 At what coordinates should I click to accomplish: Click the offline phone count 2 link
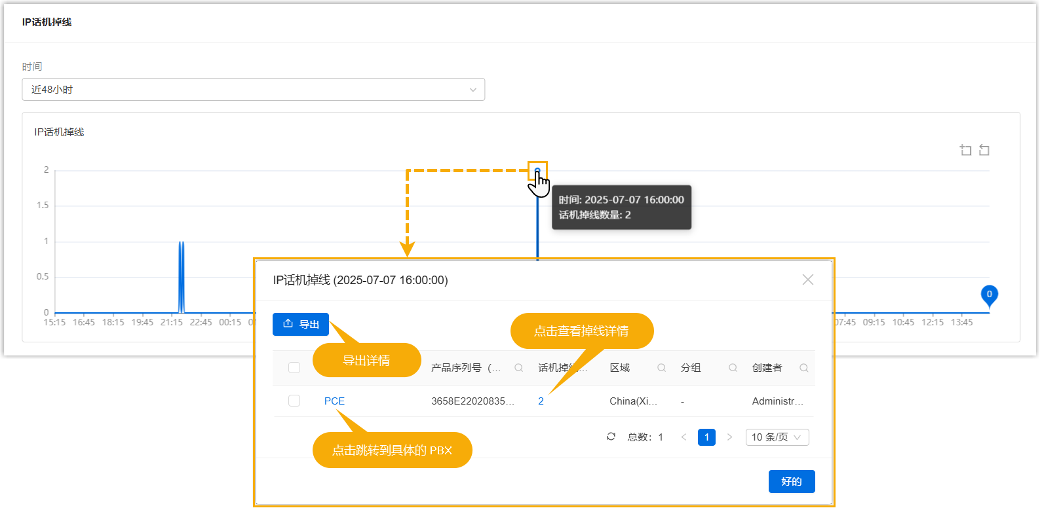[x=541, y=401]
